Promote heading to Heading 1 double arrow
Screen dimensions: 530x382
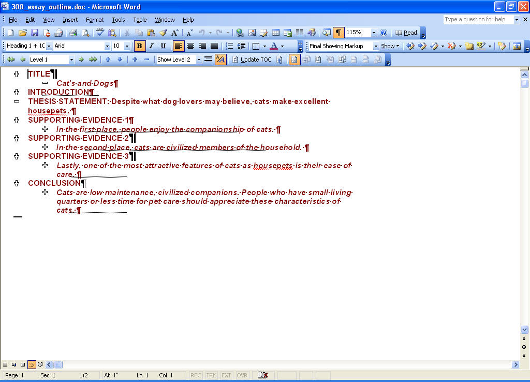(x=11, y=60)
